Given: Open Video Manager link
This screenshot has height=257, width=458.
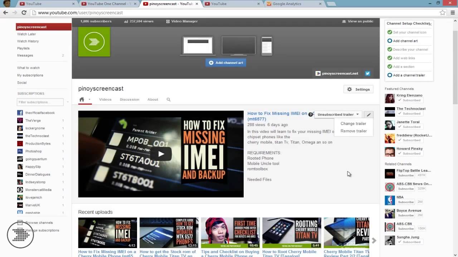Looking at the screenshot, I should [x=182, y=21].
